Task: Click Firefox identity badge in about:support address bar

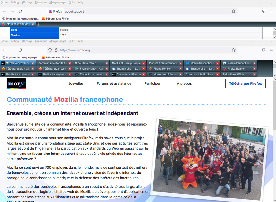Action: coord(56,11)
